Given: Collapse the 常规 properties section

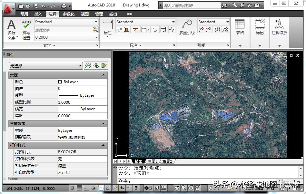Looking at the screenshot, I should 104,75.
